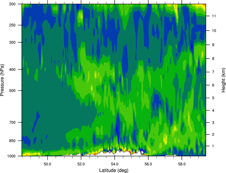
Task: Click the 5 km height label
Action: 213,98
